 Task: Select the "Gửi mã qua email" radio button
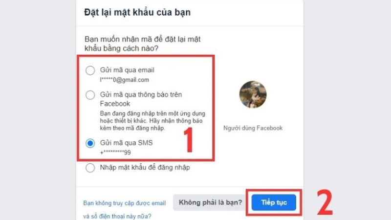coord(90,70)
